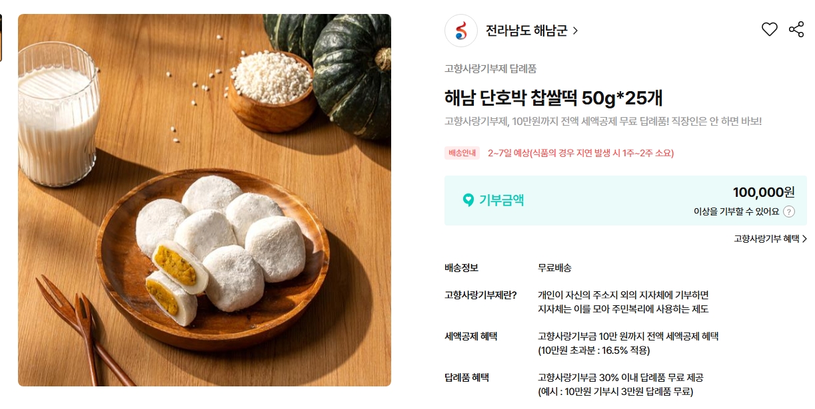Click the 고향사랑기부제 답례품 category label
Screen dimensions: 815x409
click(490, 68)
